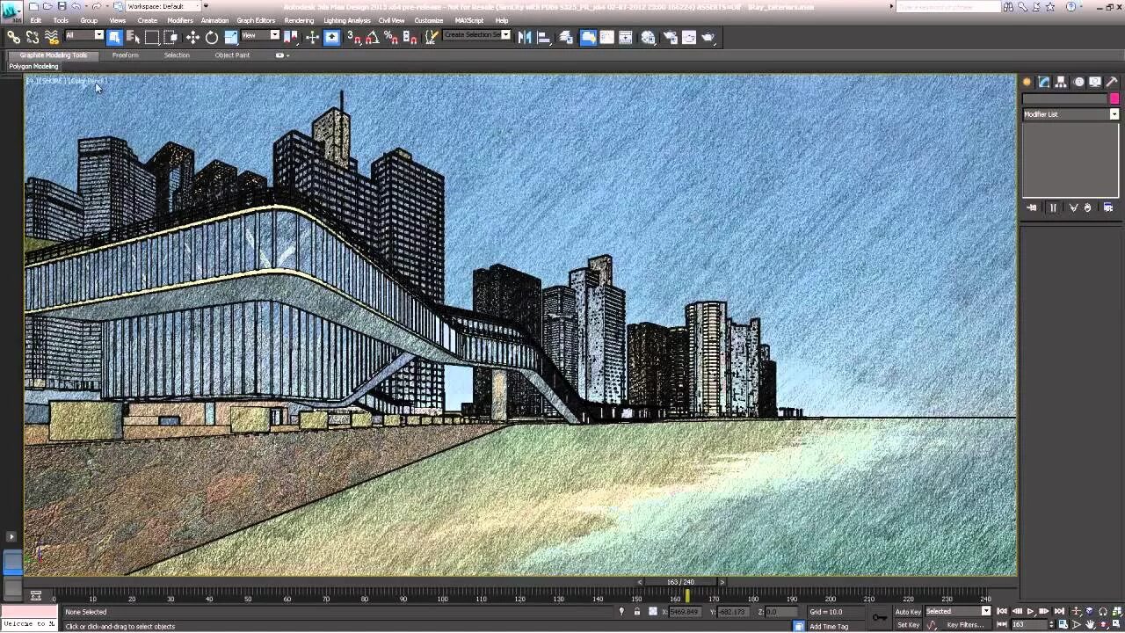Open the Help question mark icon
This screenshot has width=1125, height=633.
[1071, 7]
